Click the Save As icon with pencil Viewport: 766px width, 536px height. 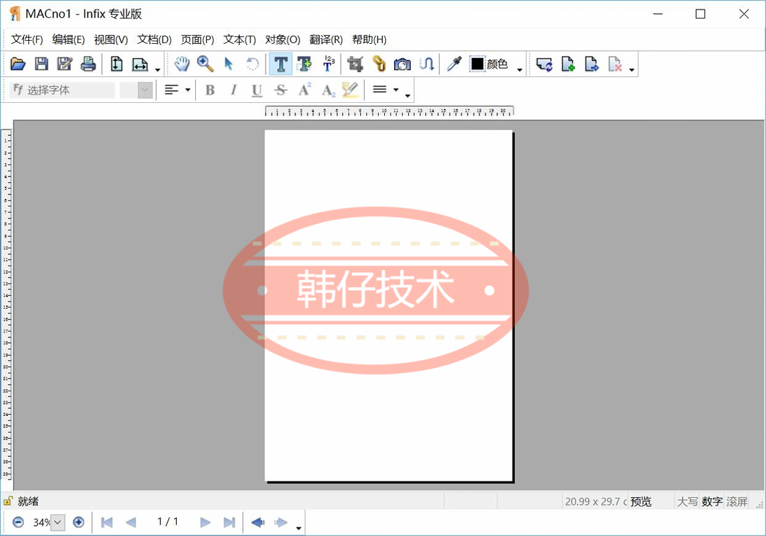tap(65, 63)
